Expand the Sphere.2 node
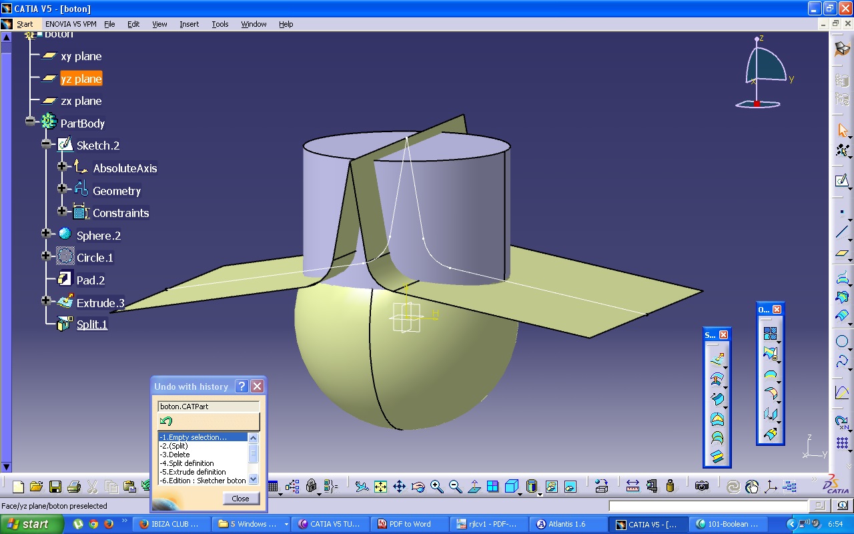Screen dimensions: 854x534 (46, 234)
